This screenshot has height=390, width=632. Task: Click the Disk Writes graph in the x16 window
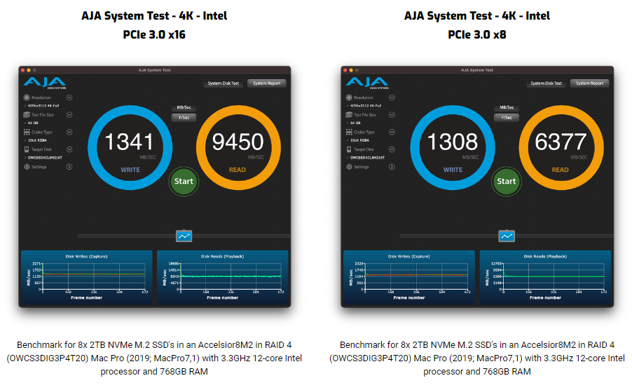87,278
